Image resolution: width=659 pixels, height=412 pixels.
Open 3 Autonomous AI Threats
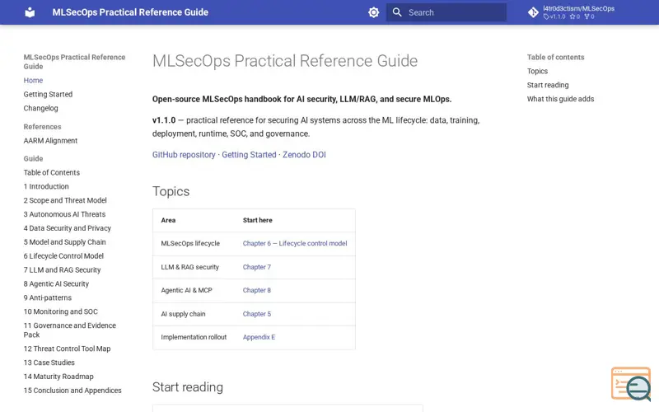[64, 214]
